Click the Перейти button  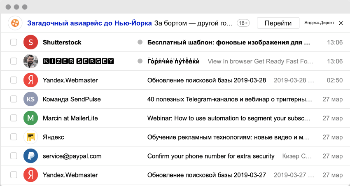(x=278, y=23)
